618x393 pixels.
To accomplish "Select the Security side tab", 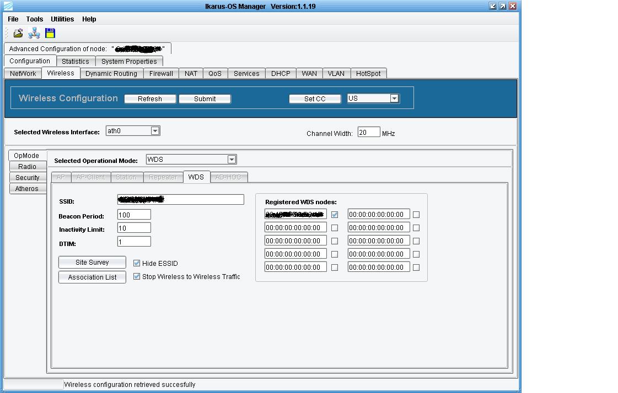I will click(27, 177).
